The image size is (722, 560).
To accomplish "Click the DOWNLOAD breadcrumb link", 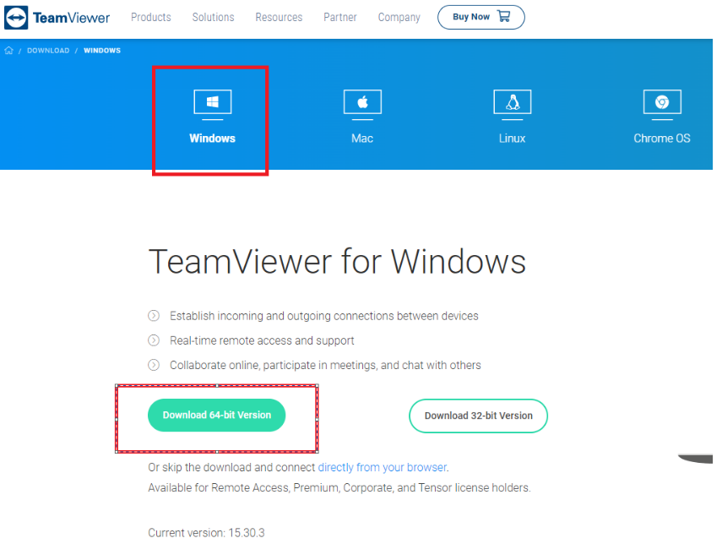I will click(48, 51).
